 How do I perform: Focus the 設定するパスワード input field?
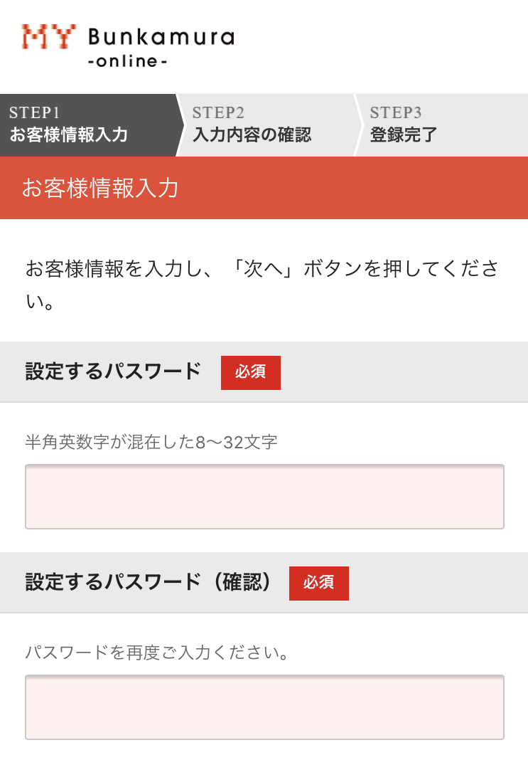(x=264, y=497)
